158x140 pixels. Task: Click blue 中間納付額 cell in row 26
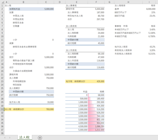click(24, 92)
